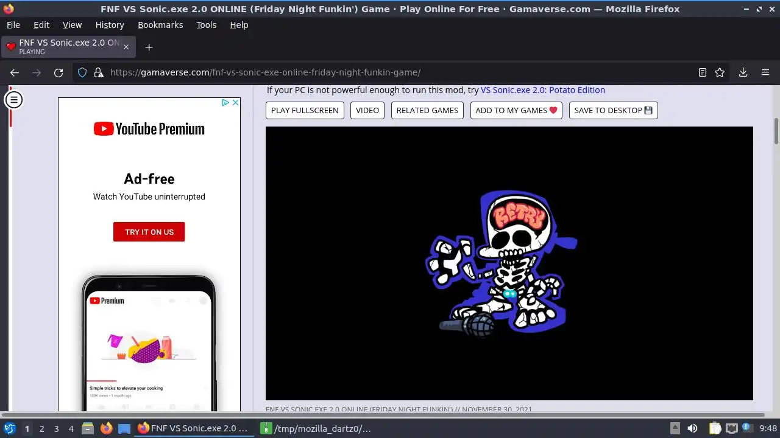
Task: Click TRY IT ON US ad button
Action: coord(149,232)
